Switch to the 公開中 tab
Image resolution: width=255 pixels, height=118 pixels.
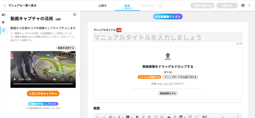pyautogui.click(x=102, y=6)
